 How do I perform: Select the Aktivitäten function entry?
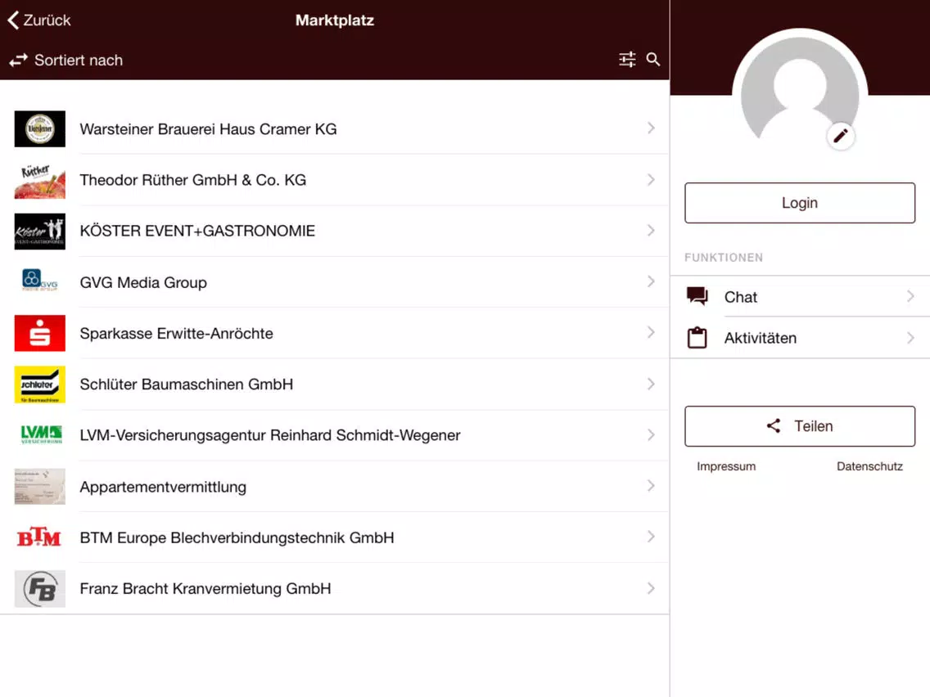(x=800, y=338)
